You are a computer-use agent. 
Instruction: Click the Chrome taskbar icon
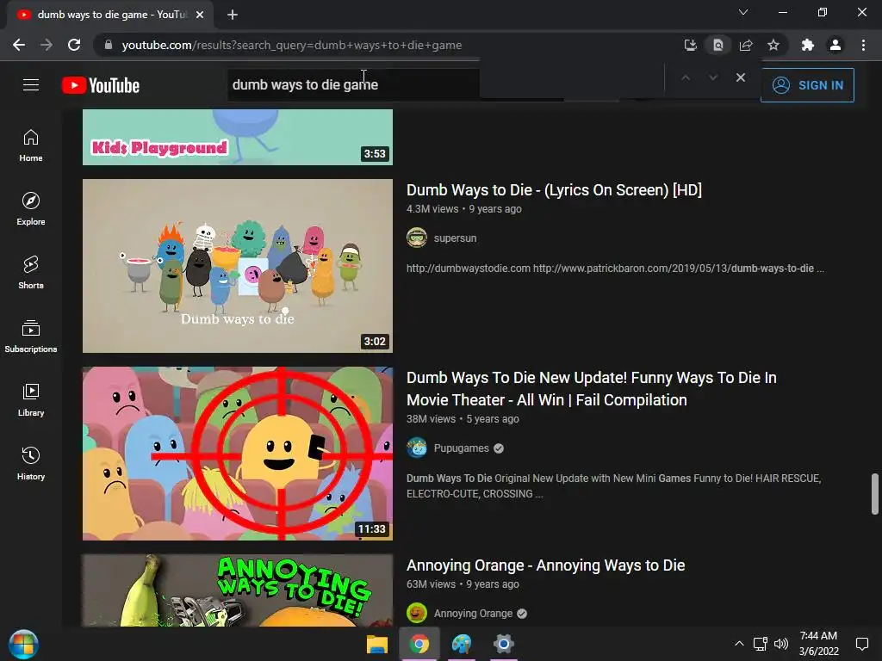419,644
